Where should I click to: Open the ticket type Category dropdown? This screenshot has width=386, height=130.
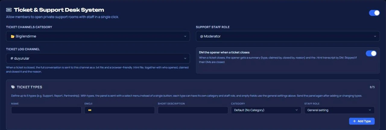(x=266, y=110)
